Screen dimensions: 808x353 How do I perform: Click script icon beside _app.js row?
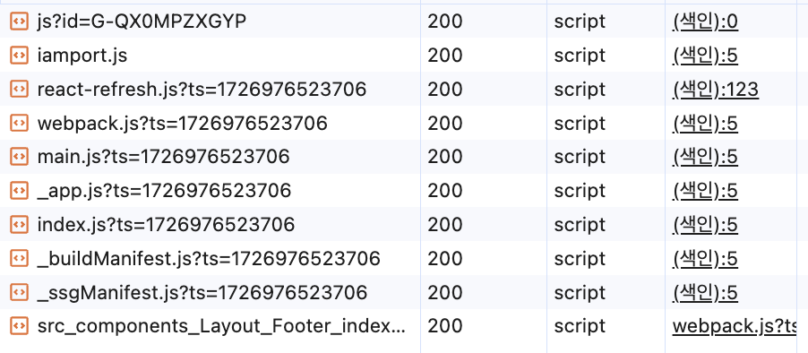(19, 191)
